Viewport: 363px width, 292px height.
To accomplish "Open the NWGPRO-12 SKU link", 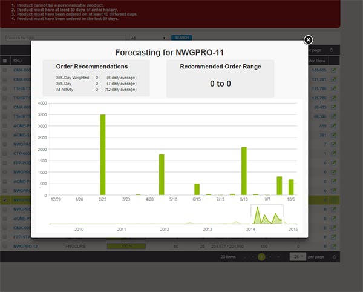I will click(x=25, y=247).
